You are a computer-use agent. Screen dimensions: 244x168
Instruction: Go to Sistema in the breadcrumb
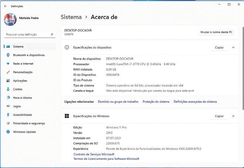[71, 17]
